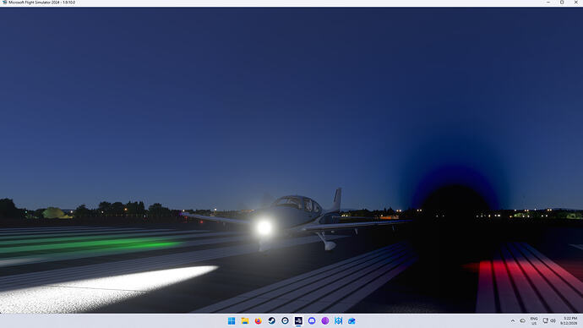Show hidden system tray icons
Image resolution: width=583 pixels, height=328 pixels.
513,320
